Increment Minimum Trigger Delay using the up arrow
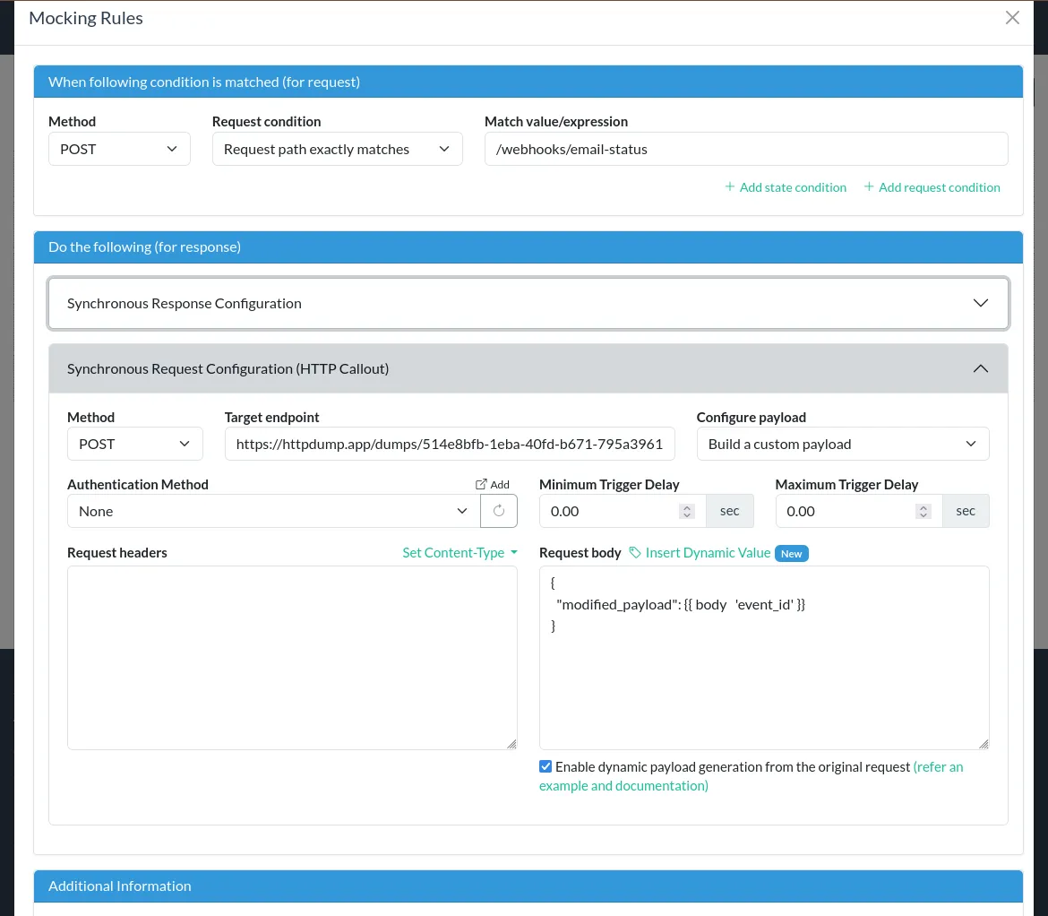1048x916 pixels. 687,506
